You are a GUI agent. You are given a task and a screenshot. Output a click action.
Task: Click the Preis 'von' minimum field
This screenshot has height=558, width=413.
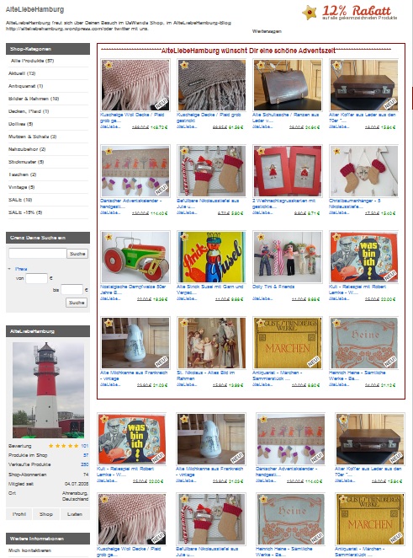pyautogui.click(x=36, y=278)
